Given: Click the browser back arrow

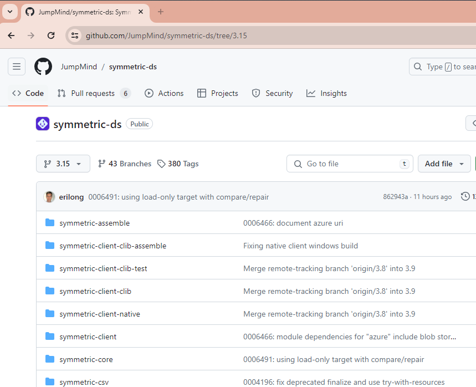Looking at the screenshot, I should [11, 35].
